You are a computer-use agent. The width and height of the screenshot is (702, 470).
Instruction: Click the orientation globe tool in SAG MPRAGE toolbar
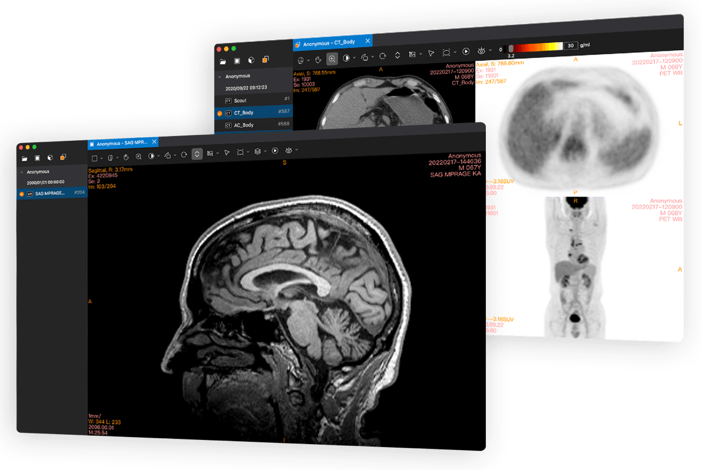point(110,158)
